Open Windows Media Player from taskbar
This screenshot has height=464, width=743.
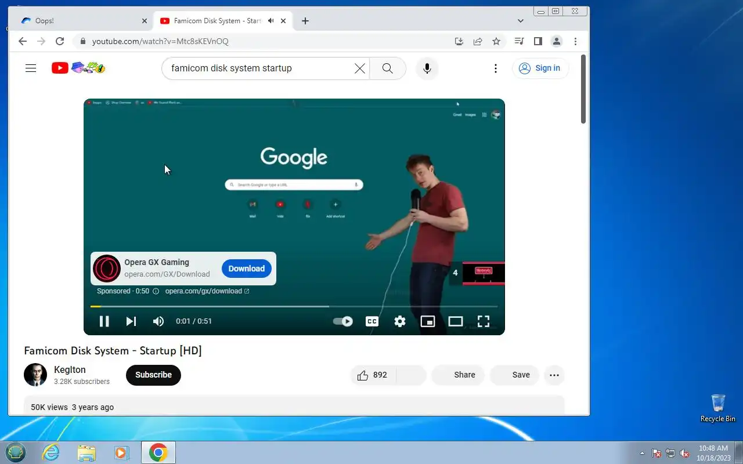(122, 452)
